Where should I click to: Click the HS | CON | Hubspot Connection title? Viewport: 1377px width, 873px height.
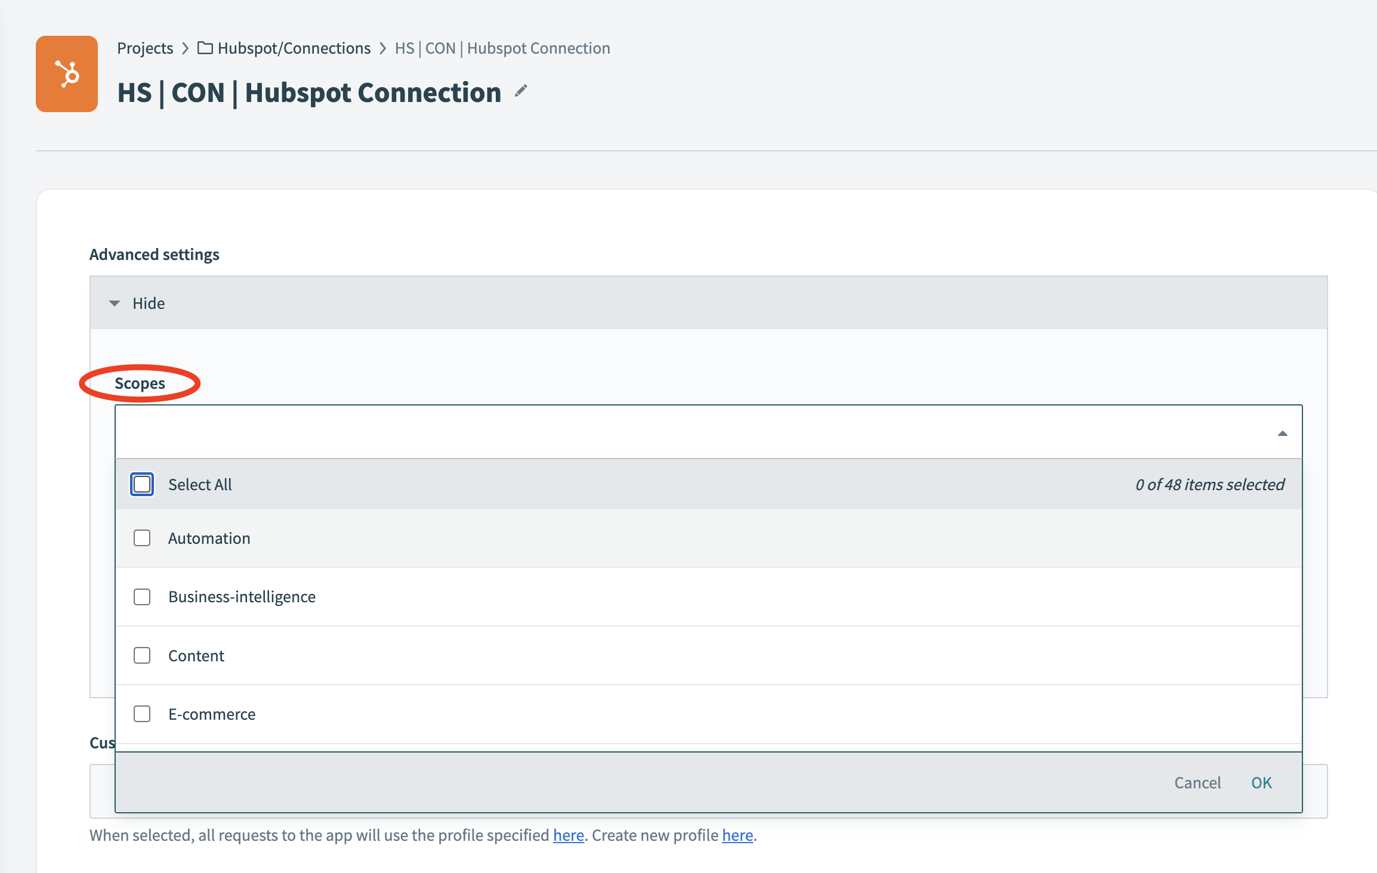coord(309,93)
